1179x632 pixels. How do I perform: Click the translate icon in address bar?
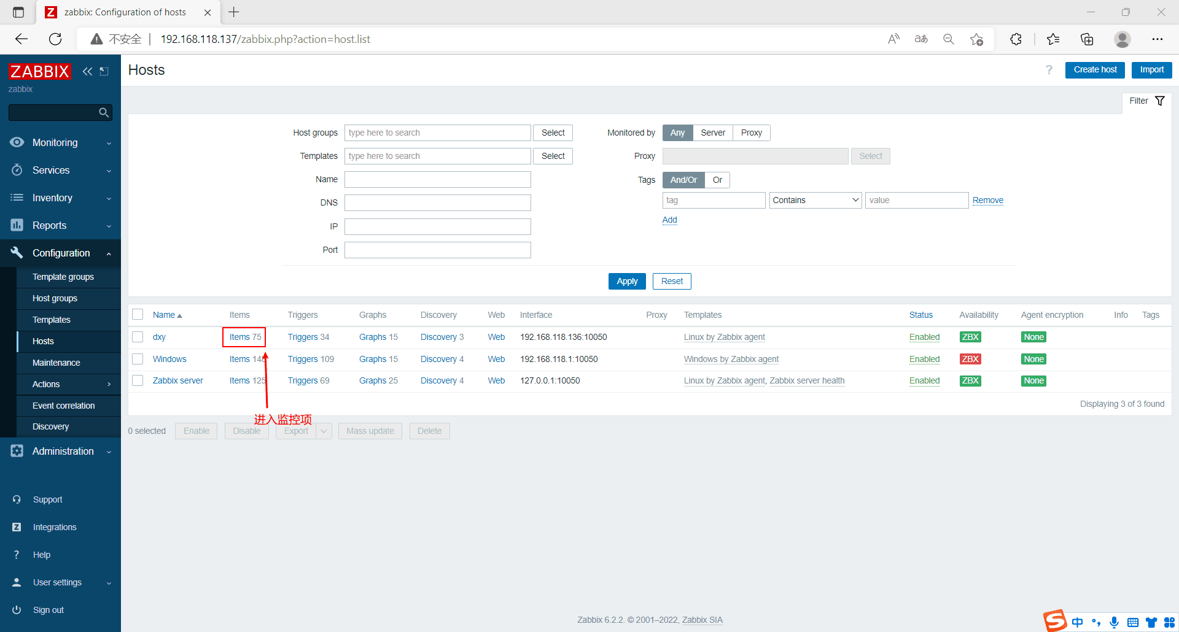[x=921, y=39]
